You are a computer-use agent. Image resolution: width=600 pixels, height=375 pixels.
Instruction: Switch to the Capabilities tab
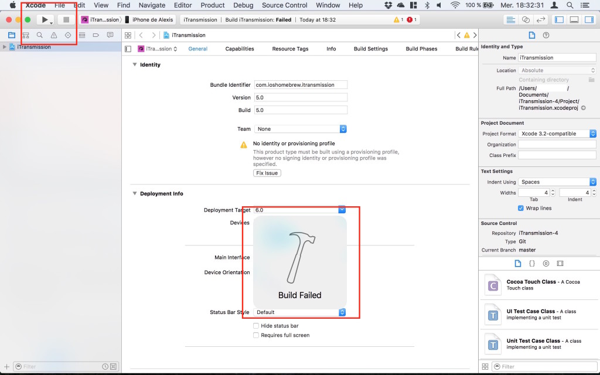click(240, 49)
